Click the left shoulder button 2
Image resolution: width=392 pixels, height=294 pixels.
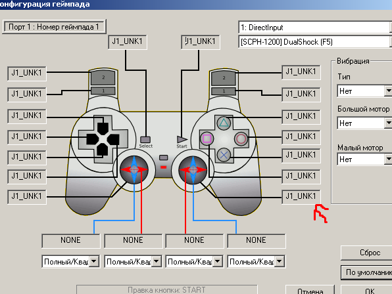[103, 77]
